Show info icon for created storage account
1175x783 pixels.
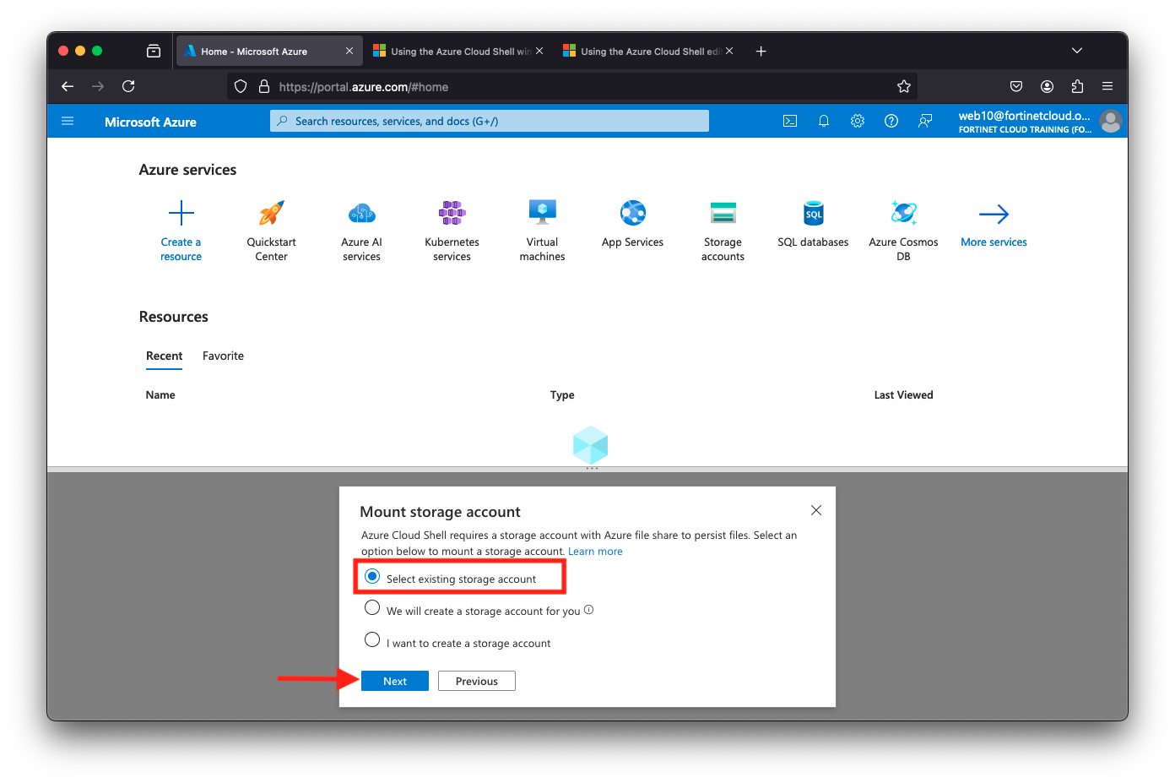(589, 610)
